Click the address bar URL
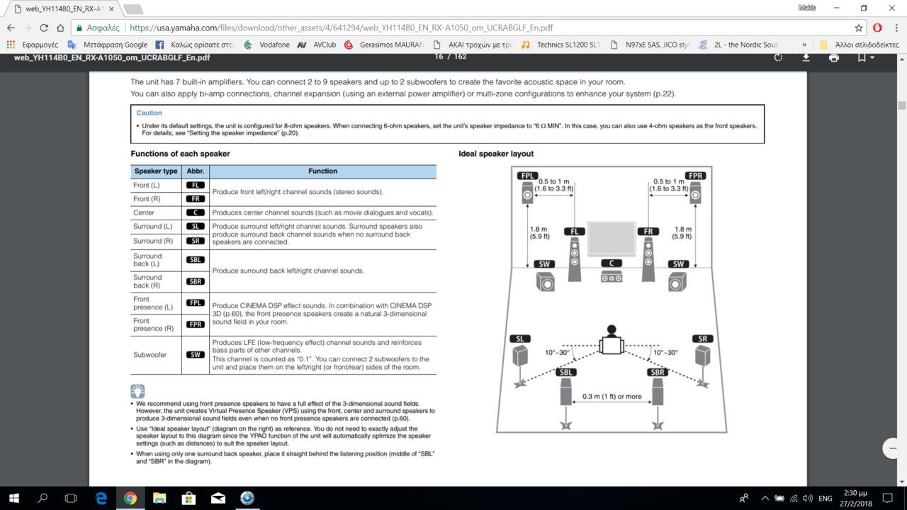The image size is (907, 510). click(x=340, y=28)
